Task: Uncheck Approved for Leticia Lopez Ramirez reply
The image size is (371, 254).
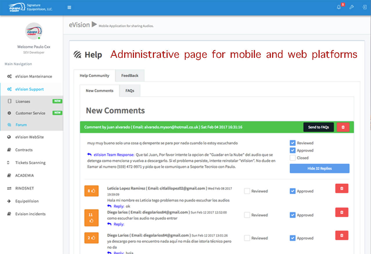Action: pyautogui.click(x=293, y=191)
